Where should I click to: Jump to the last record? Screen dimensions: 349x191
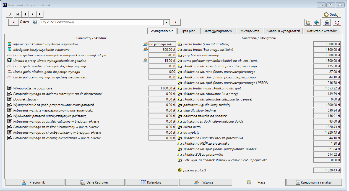click(x=40, y=14)
